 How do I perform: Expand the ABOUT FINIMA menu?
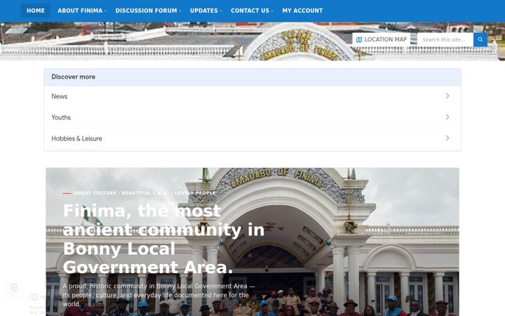click(x=82, y=11)
